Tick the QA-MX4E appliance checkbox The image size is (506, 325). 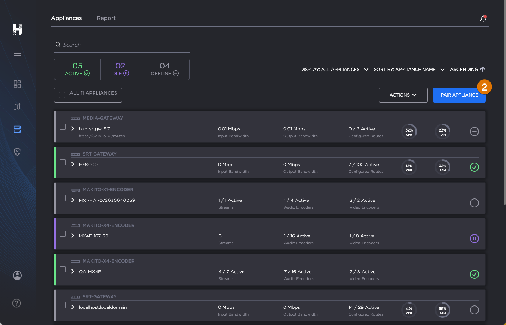(63, 270)
